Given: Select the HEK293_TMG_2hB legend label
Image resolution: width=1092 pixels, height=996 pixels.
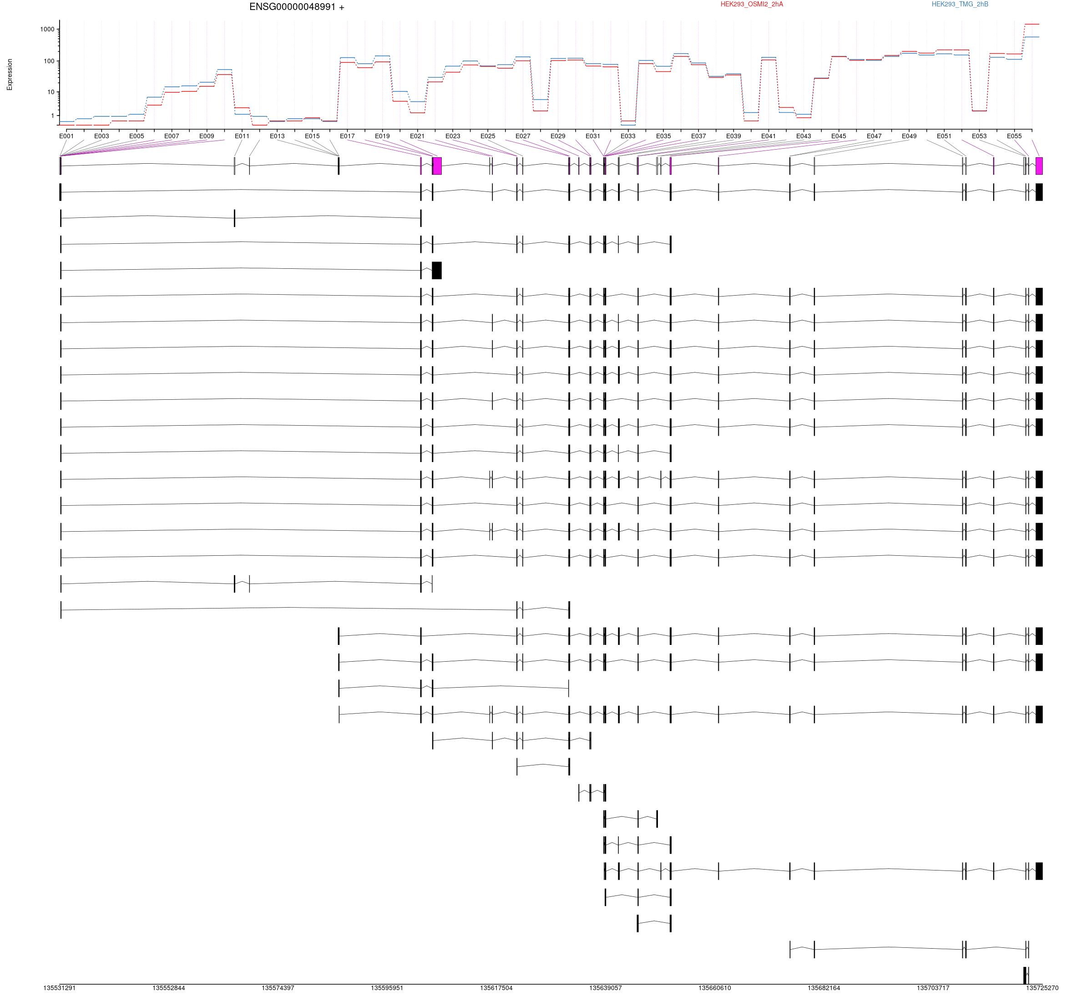Looking at the screenshot, I should [x=960, y=5].
